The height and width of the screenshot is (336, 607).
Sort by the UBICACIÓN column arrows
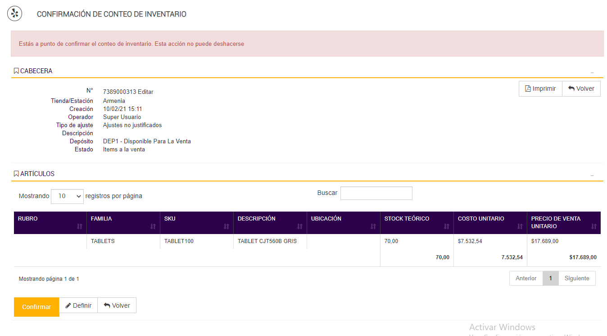tap(373, 226)
